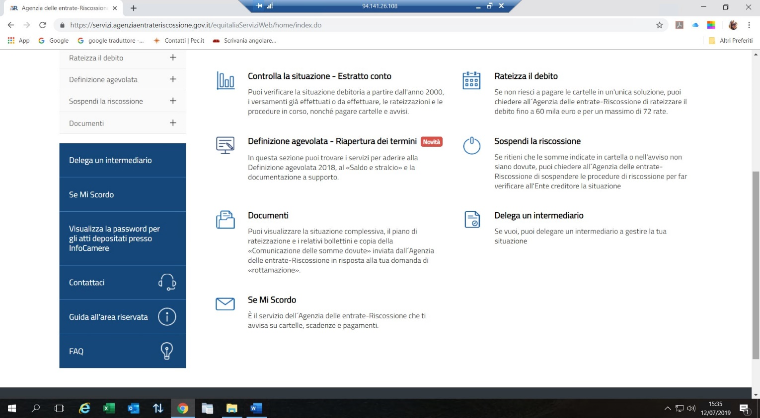Expand Definizione agevolata sidebar section

173,79
